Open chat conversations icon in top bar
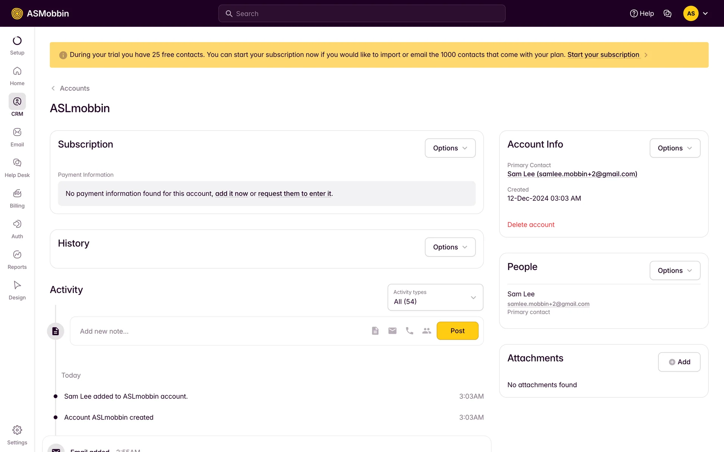 [667, 14]
